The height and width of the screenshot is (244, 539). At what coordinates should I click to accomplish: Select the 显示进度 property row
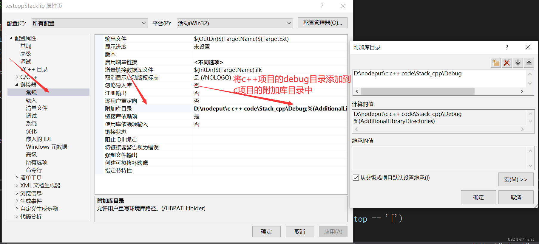pyautogui.click(x=221, y=46)
